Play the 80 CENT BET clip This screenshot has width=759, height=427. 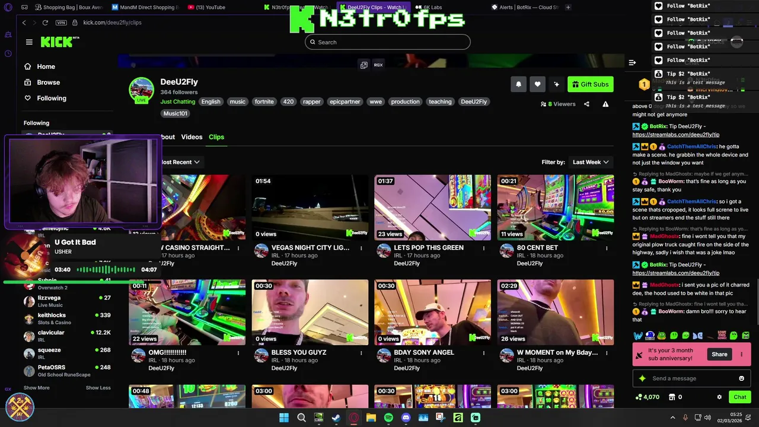[555, 208]
